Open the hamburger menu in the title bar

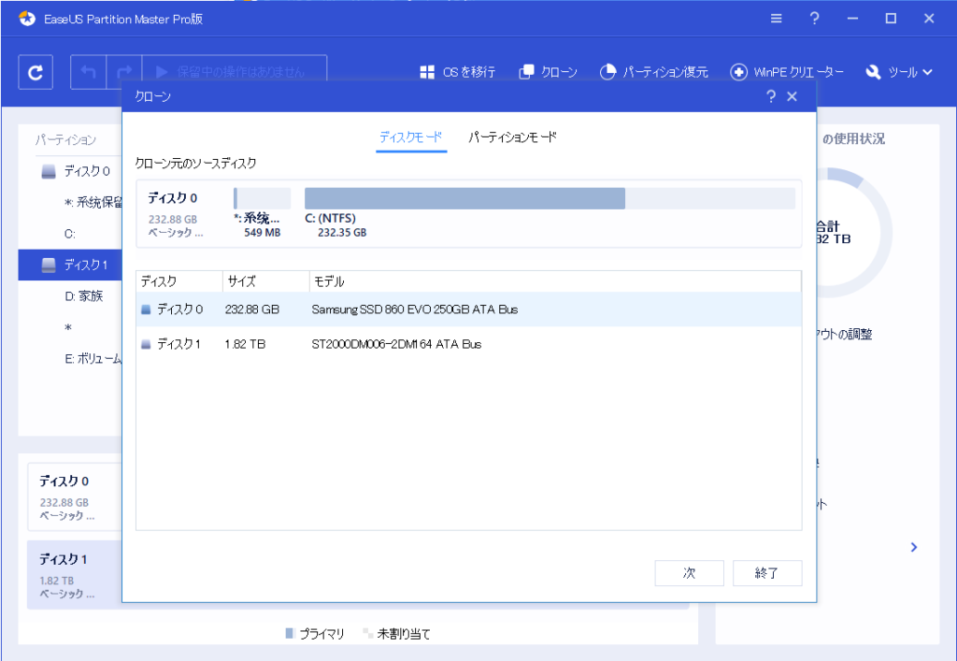777,19
